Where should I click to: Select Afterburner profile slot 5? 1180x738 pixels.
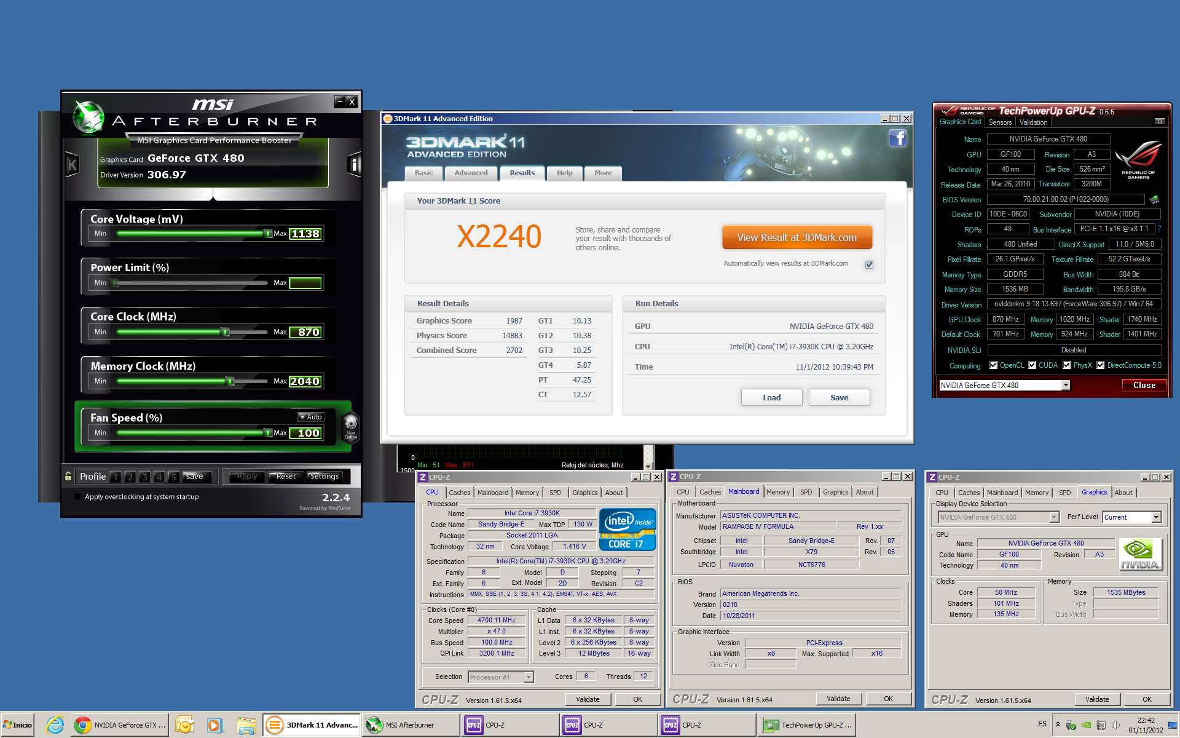tap(174, 477)
